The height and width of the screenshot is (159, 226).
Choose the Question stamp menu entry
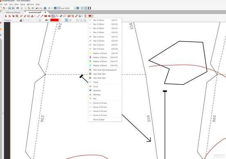[105, 90]
